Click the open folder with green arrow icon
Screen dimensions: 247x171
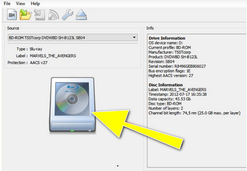[x=26, y=15]
